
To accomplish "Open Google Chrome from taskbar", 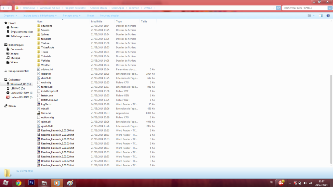I will click(19, 183).
